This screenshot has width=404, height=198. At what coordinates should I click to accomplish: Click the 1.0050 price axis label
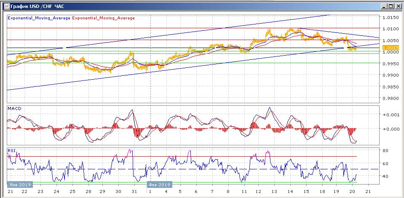point(391,40)
